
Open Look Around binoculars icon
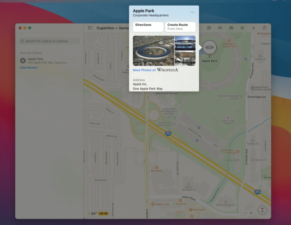231,28
